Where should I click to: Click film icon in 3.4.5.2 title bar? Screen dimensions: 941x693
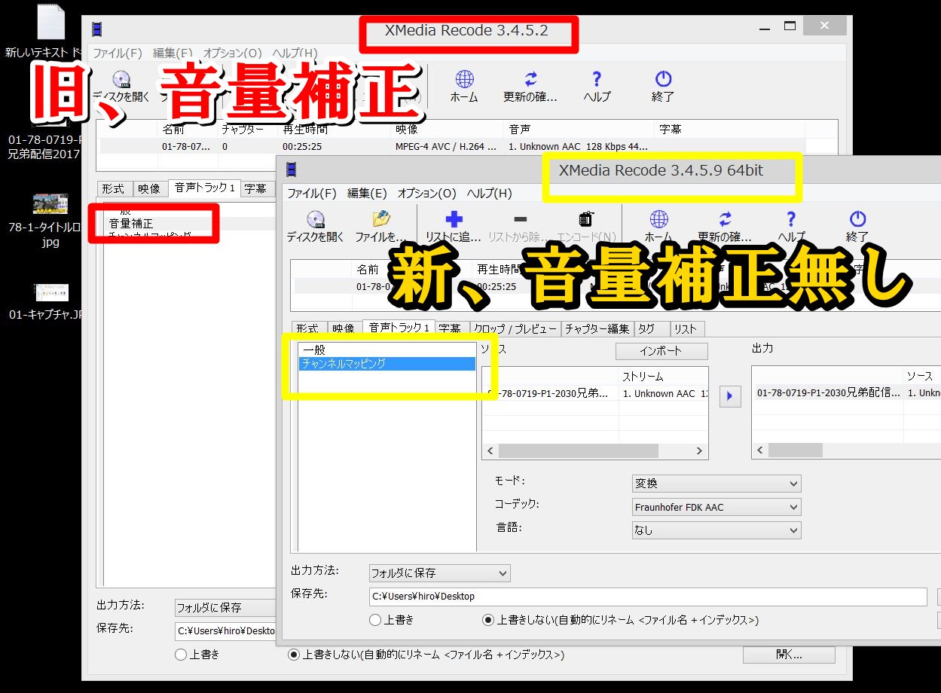coord(97,29)
